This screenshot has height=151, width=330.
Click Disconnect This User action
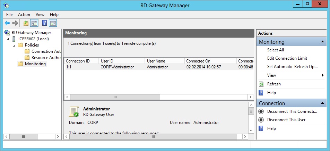tap(286, 120)
